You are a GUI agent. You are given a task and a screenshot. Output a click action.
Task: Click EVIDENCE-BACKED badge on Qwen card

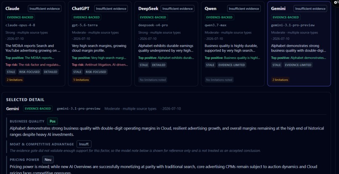[219, 17]
